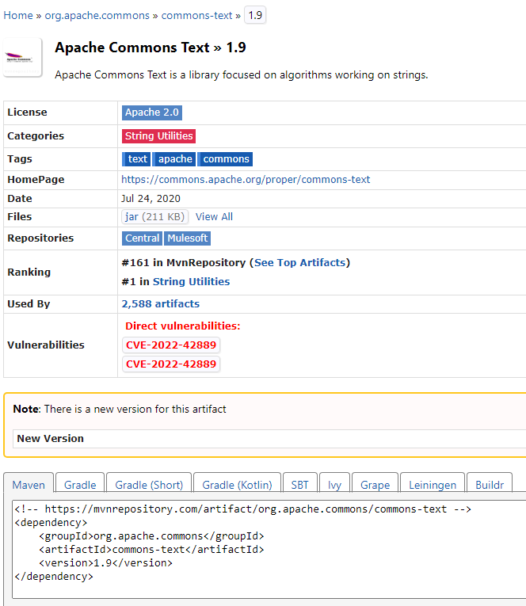
Task: Switch to the Leiningen tab
Action: pos(433,482)
